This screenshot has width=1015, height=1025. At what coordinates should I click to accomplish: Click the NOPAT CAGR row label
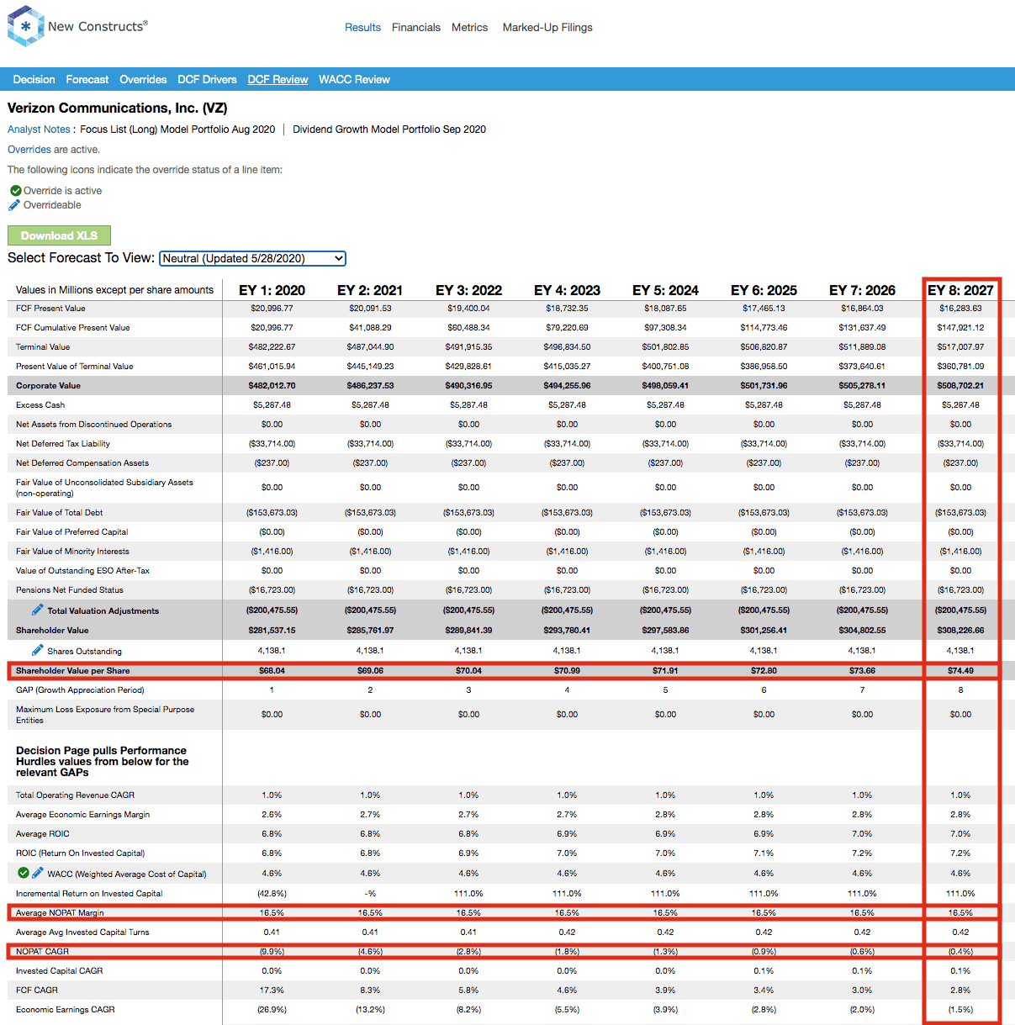pyautogui.click(x=42, y=952)
